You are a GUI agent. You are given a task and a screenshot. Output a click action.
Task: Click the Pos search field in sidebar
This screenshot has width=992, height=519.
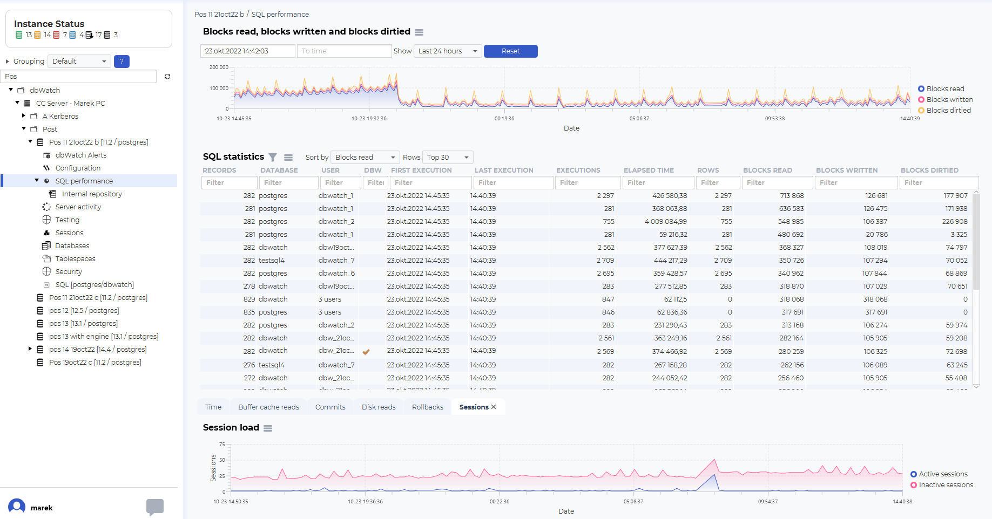click(79, 77)
